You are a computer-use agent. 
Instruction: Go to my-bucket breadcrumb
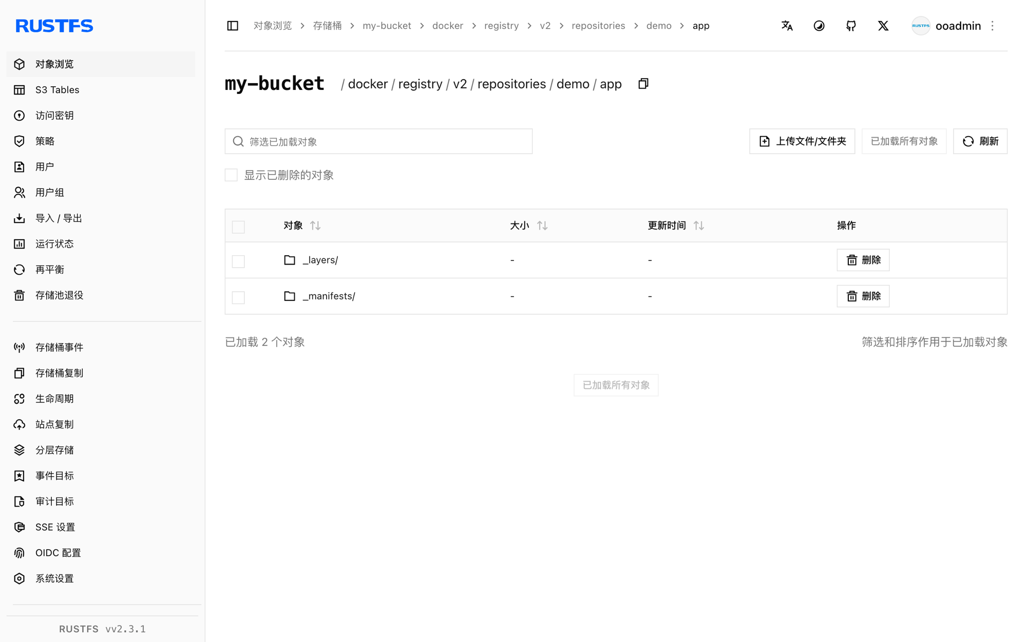click(387, 26)
